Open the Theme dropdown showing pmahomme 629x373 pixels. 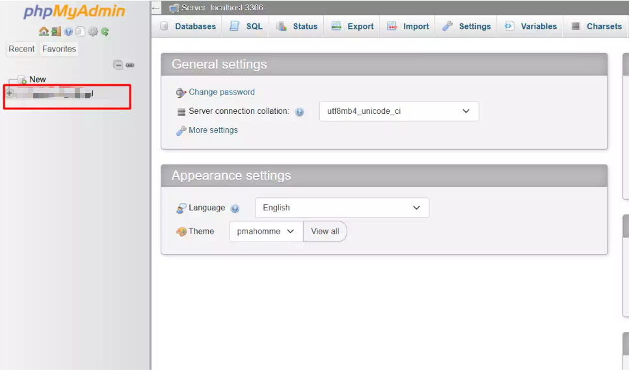coord(265,231)
